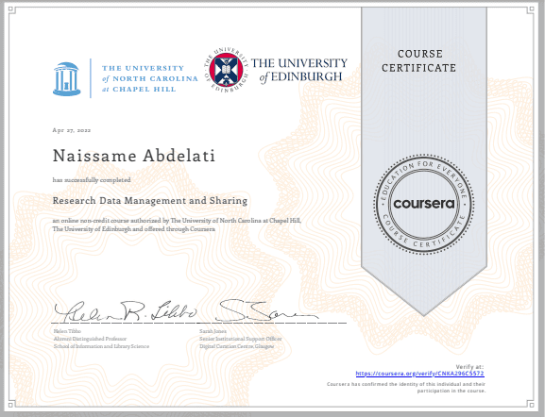Open the coursera.org verify link
This screenshot has width=545, height=417.
coord(419,374)
